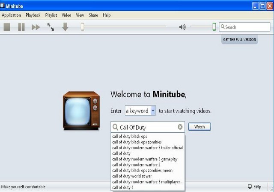Click the Watch button

[200, 127]
